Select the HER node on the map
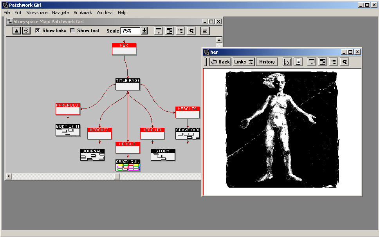The height and width of the screenshot is (237, 379). 124,49
